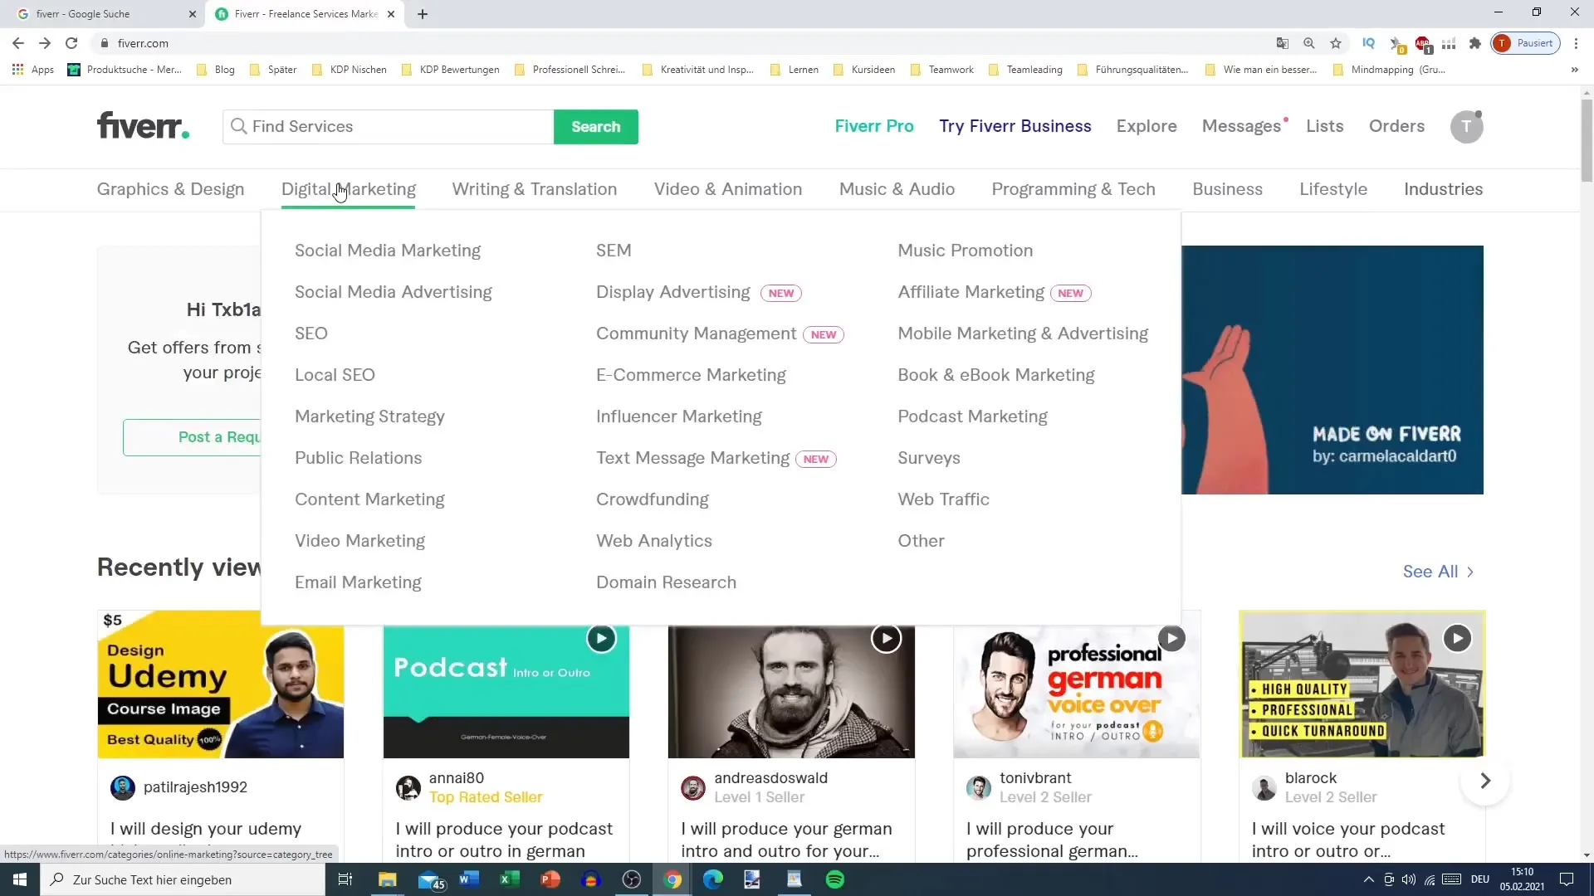Click the fiverr.com address bar
This screenshot has width=1594, height=896.
point(681,43)
